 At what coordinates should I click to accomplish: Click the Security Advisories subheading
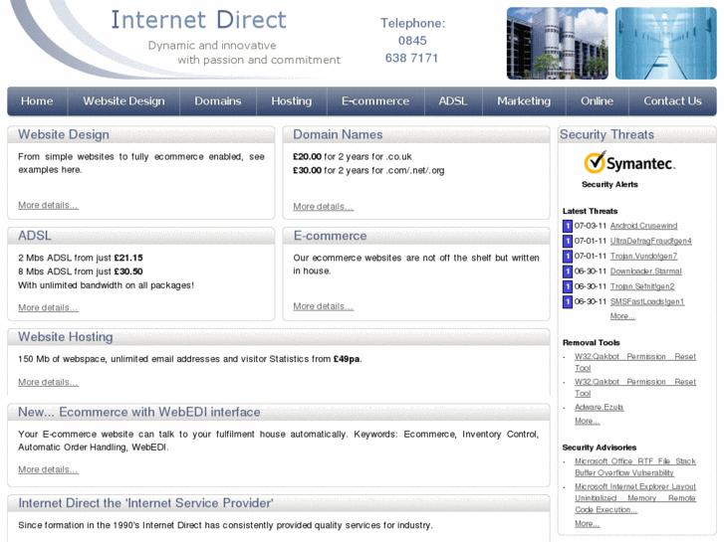600,448
